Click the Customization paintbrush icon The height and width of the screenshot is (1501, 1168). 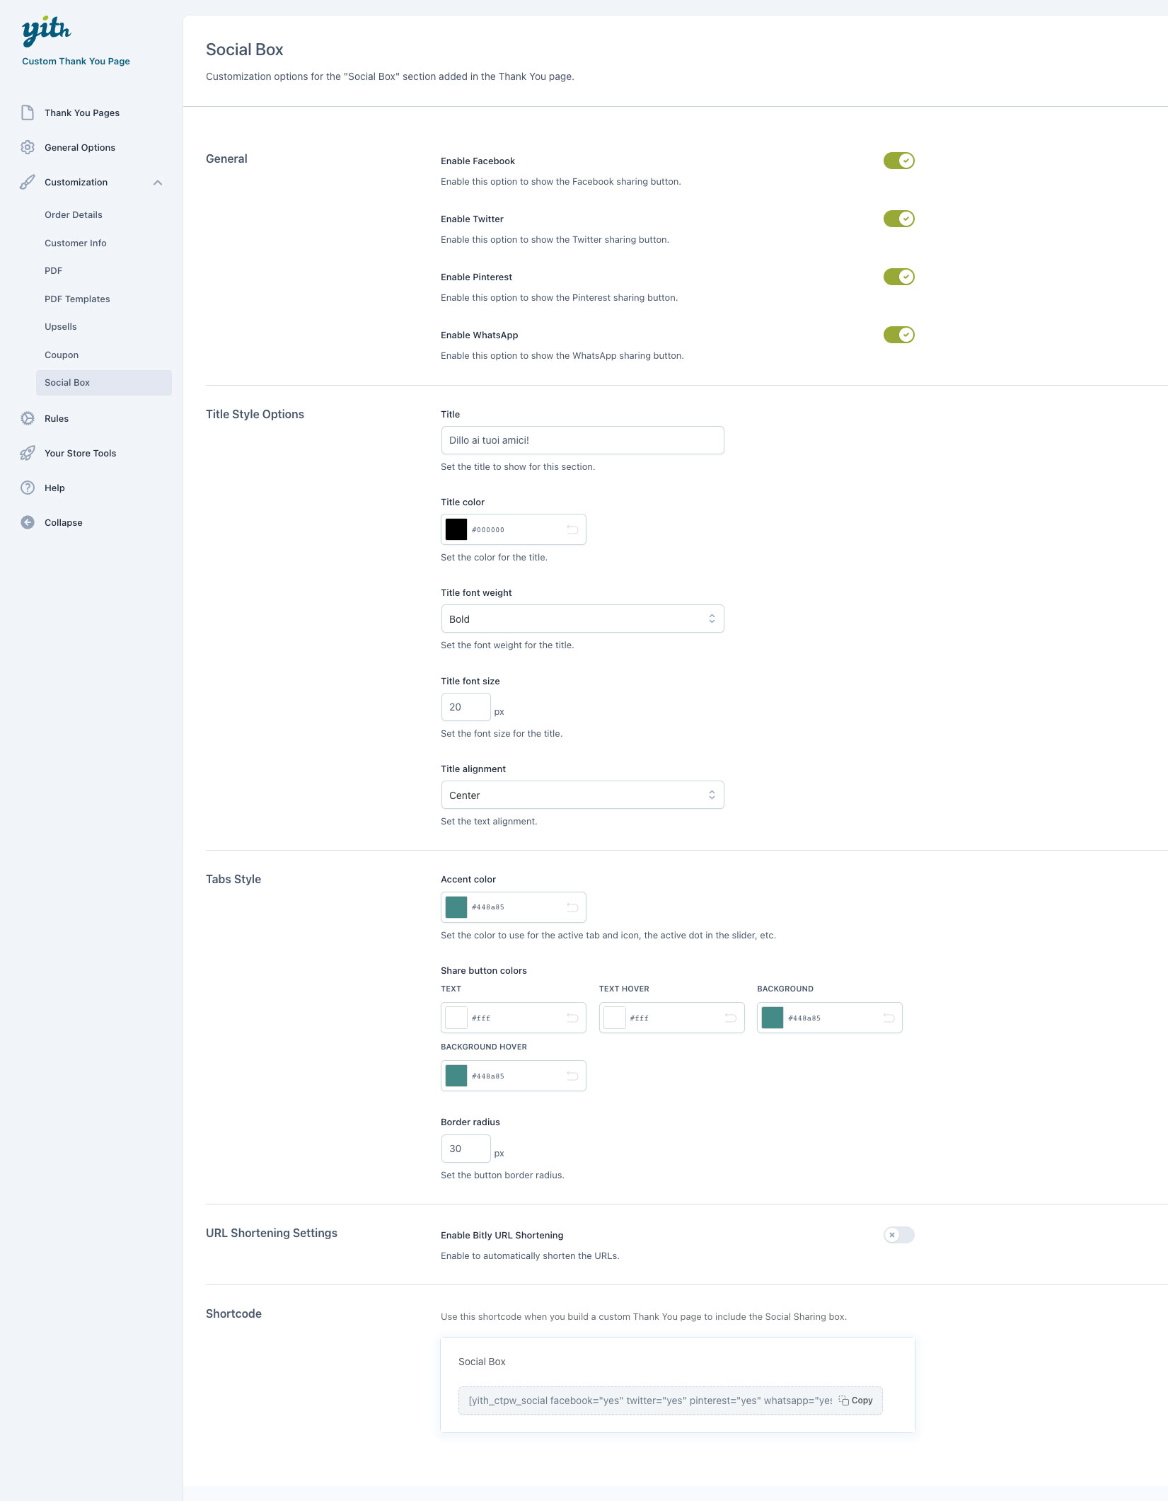(28, 182)
